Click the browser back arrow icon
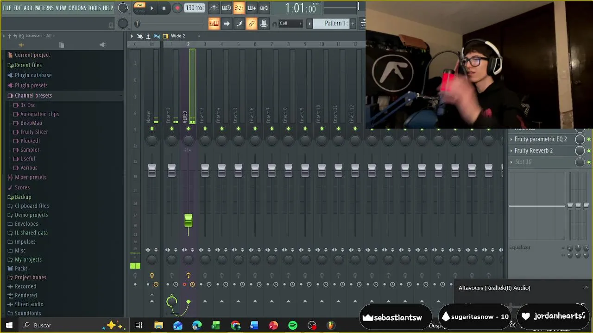 [x=15, y=36]
